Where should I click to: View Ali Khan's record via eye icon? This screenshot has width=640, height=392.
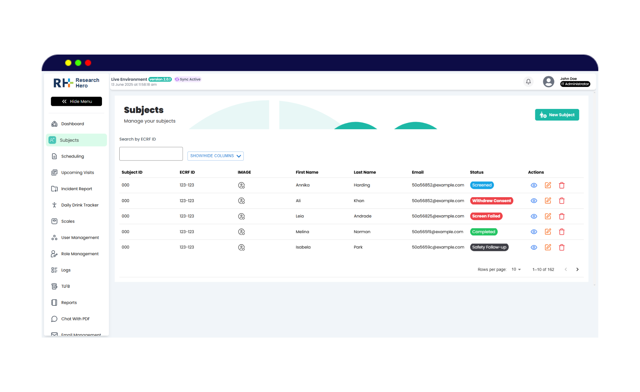(534, 201)
